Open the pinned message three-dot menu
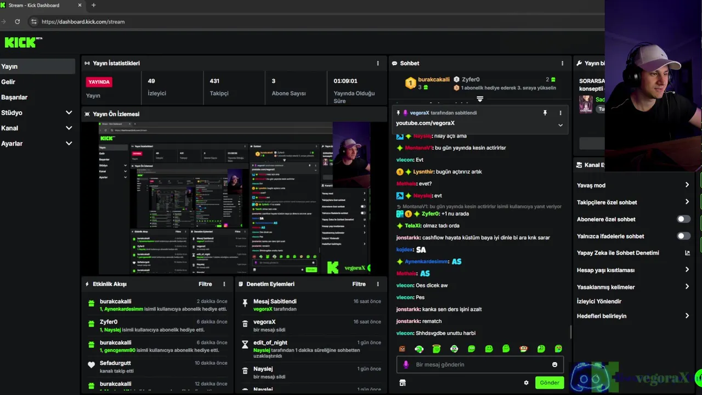Image resolution: width=702 pixels, height=395 pixels. coord(560,113)
